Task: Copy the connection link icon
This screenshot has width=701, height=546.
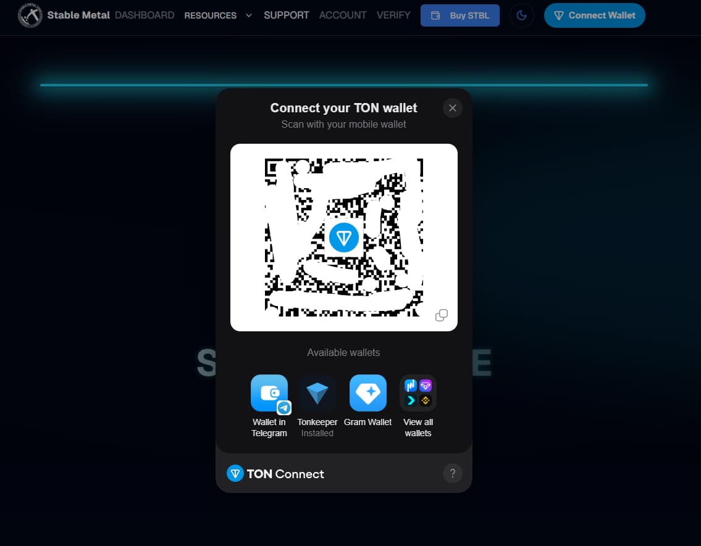Action: pos(441,315)
